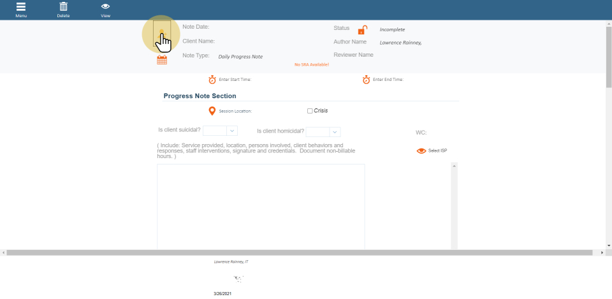Click the View eye icon in toolbar

click(105, 7)
